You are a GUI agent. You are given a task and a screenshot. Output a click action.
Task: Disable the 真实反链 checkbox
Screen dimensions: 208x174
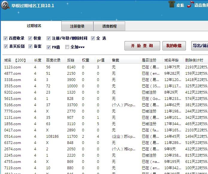pos(5,46)
